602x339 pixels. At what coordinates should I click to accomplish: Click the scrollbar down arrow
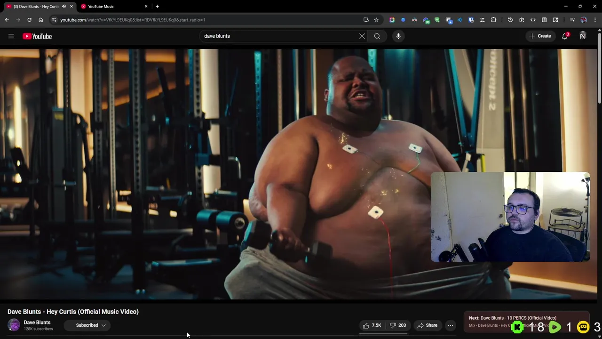(599, 336)
